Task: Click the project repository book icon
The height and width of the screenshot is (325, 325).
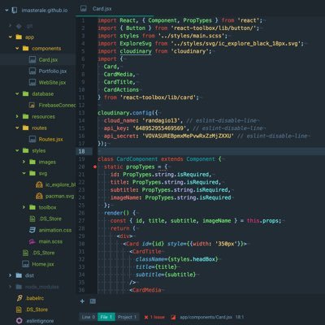Action: 15,11
